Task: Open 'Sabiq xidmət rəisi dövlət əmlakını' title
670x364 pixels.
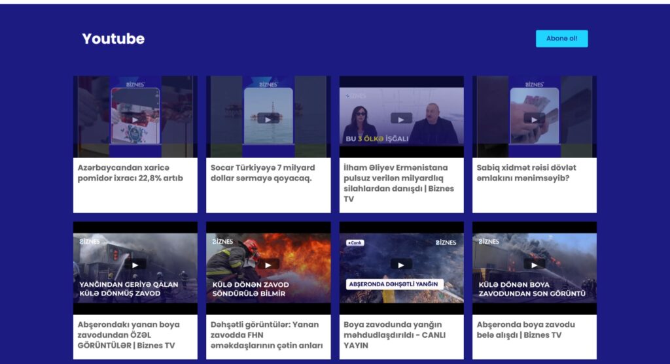Action: tap(526, 173)
